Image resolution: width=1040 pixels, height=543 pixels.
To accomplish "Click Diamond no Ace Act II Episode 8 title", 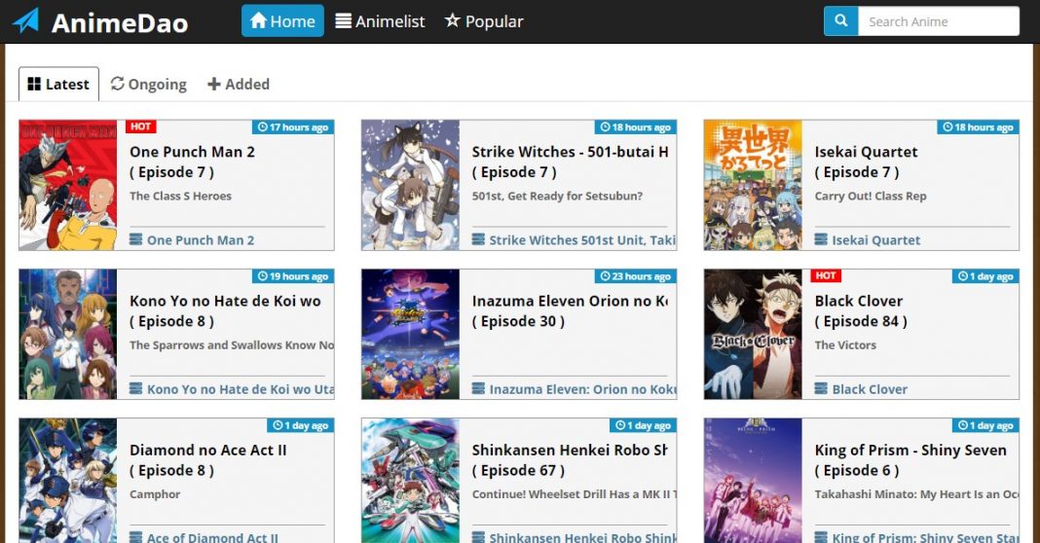I will 208,460.
